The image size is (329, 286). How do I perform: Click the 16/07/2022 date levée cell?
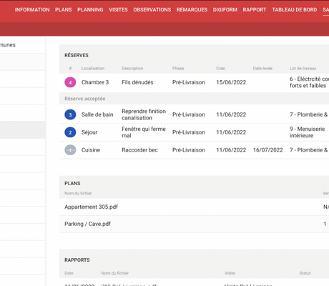pos(268,150)
